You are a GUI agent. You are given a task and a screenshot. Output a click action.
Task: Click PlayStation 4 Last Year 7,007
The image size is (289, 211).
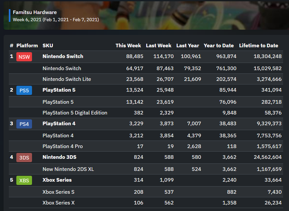pyautogui.click(x=194, y=124)
